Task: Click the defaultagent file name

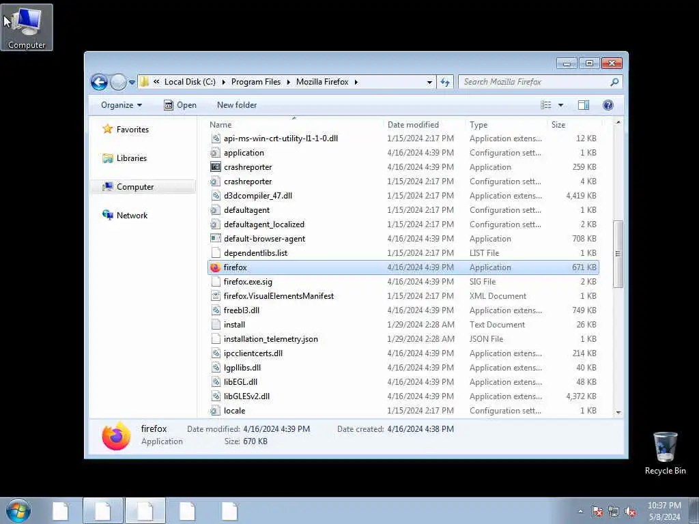Action: pyautogui.click(x=246, y=210)
